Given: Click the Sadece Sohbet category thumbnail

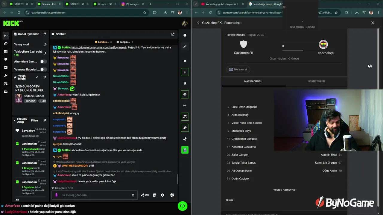Looking at the screenshot, I should click(x=19, y=99).
